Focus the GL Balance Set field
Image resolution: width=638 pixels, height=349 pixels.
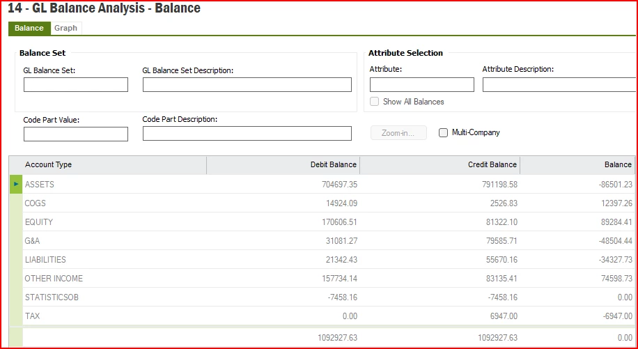76,84
